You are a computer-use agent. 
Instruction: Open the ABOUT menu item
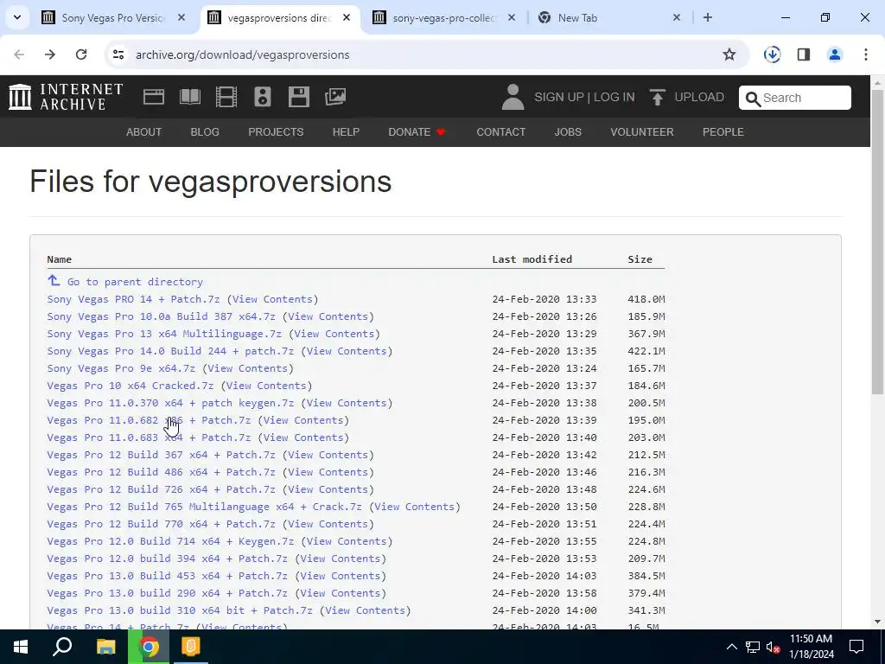pos(144,132)
